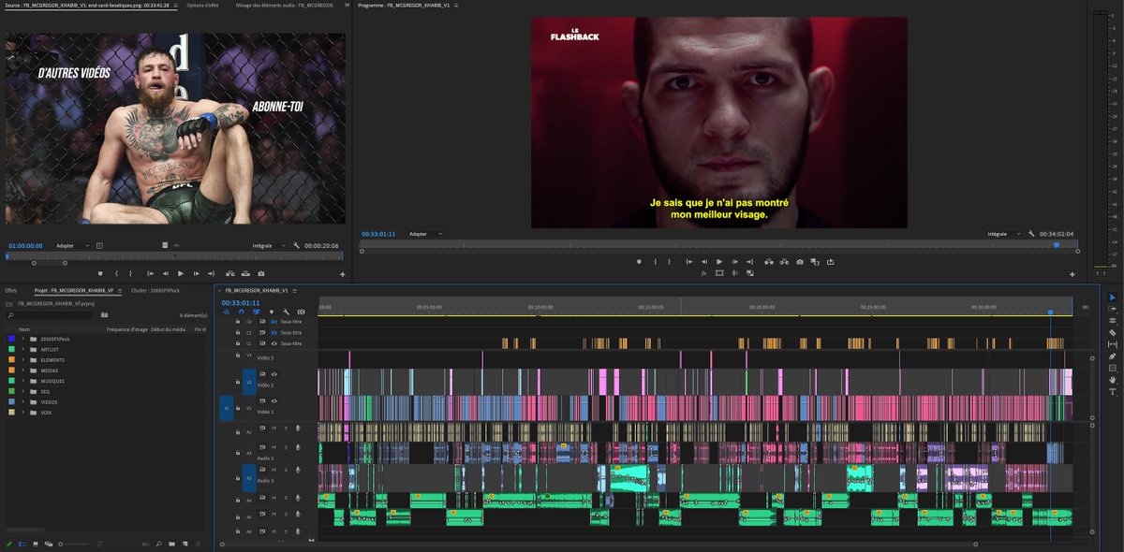The width and height of the screenshot is (1124, 552).
Task: Go to In point in Program monitor
Action: [x=688, y=262]
